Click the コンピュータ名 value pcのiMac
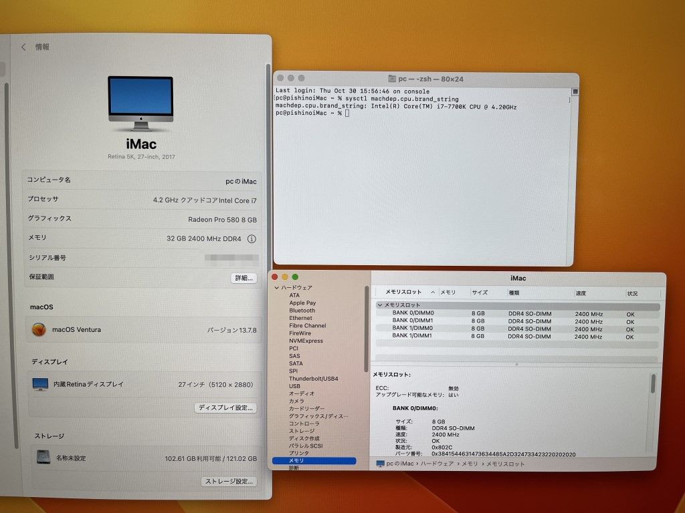Image resolution: width=685 pixels, height=513 pixels. 241,182
